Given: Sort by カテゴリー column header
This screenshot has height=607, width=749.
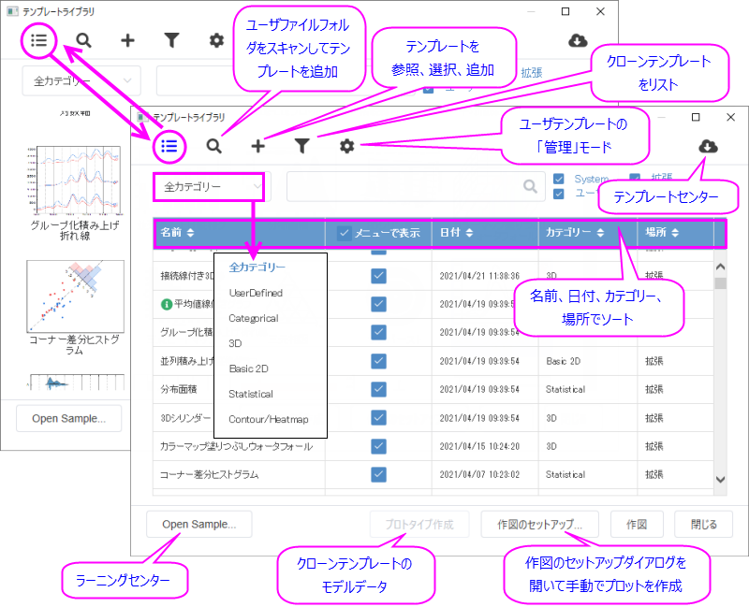Looking at the screenshot, I should [x=575, y=232].
